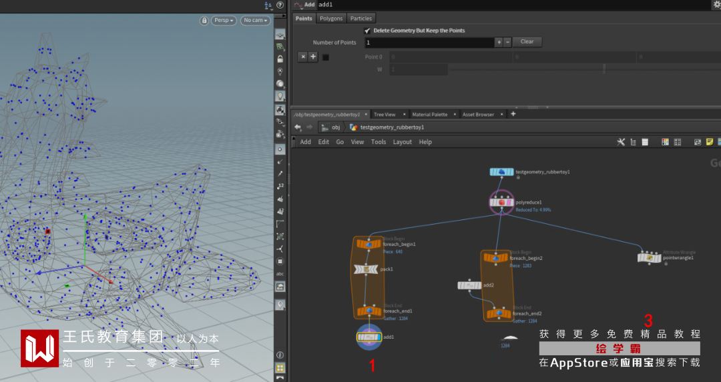Toggle Delete Geometry But Keep the Points
This screenshot has width=721, height=382.
[x=367, y=31]
